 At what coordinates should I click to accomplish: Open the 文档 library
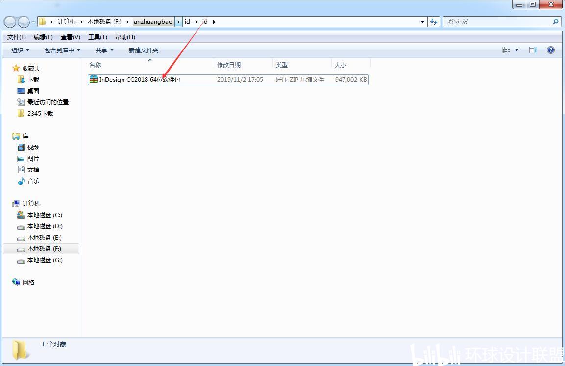(x=33, y=170)
